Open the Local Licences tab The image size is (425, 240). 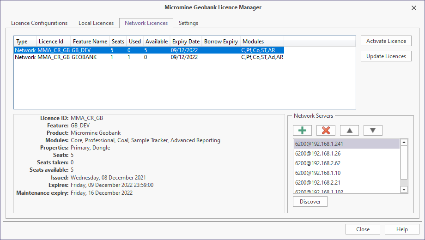point(96,23)
